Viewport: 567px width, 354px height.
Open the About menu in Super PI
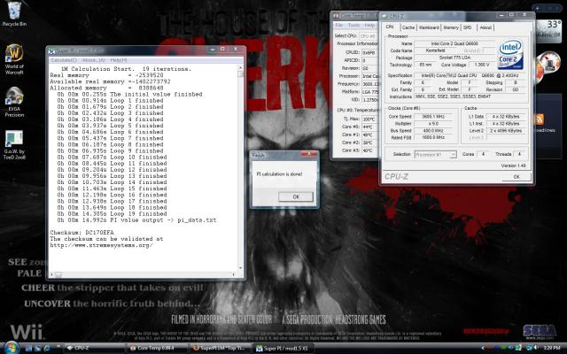click(93, 60)
